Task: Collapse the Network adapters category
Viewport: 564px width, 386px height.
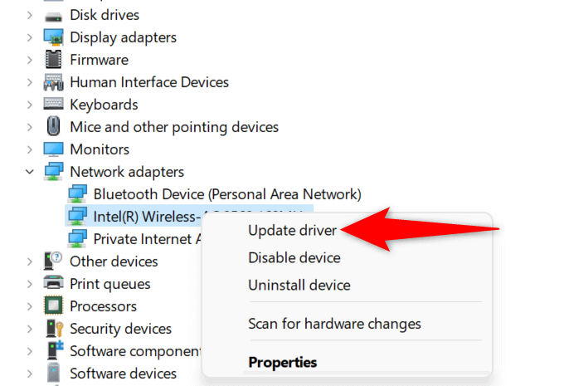Action: [x=30, y=172]
